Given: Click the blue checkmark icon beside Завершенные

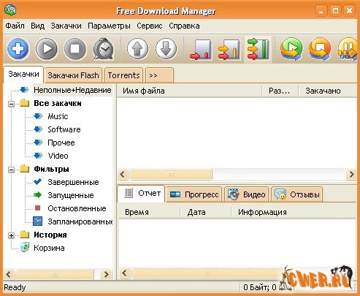Looking at the screenshot, I should (x=38, y=182).
